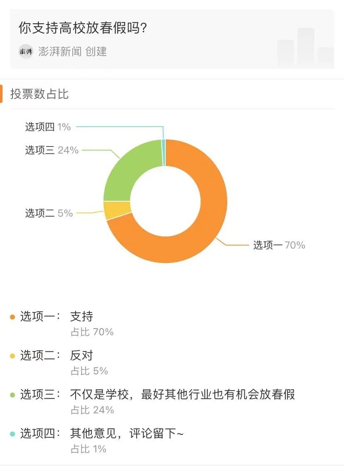Click the poll title 你支持高校放春假吗?
This screenshot has height=466, width=344.
(x=83, y=28)
